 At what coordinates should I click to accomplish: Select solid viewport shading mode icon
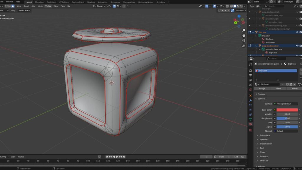(235, 6)
